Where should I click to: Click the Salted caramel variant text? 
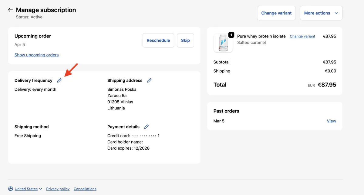[251, 43]
